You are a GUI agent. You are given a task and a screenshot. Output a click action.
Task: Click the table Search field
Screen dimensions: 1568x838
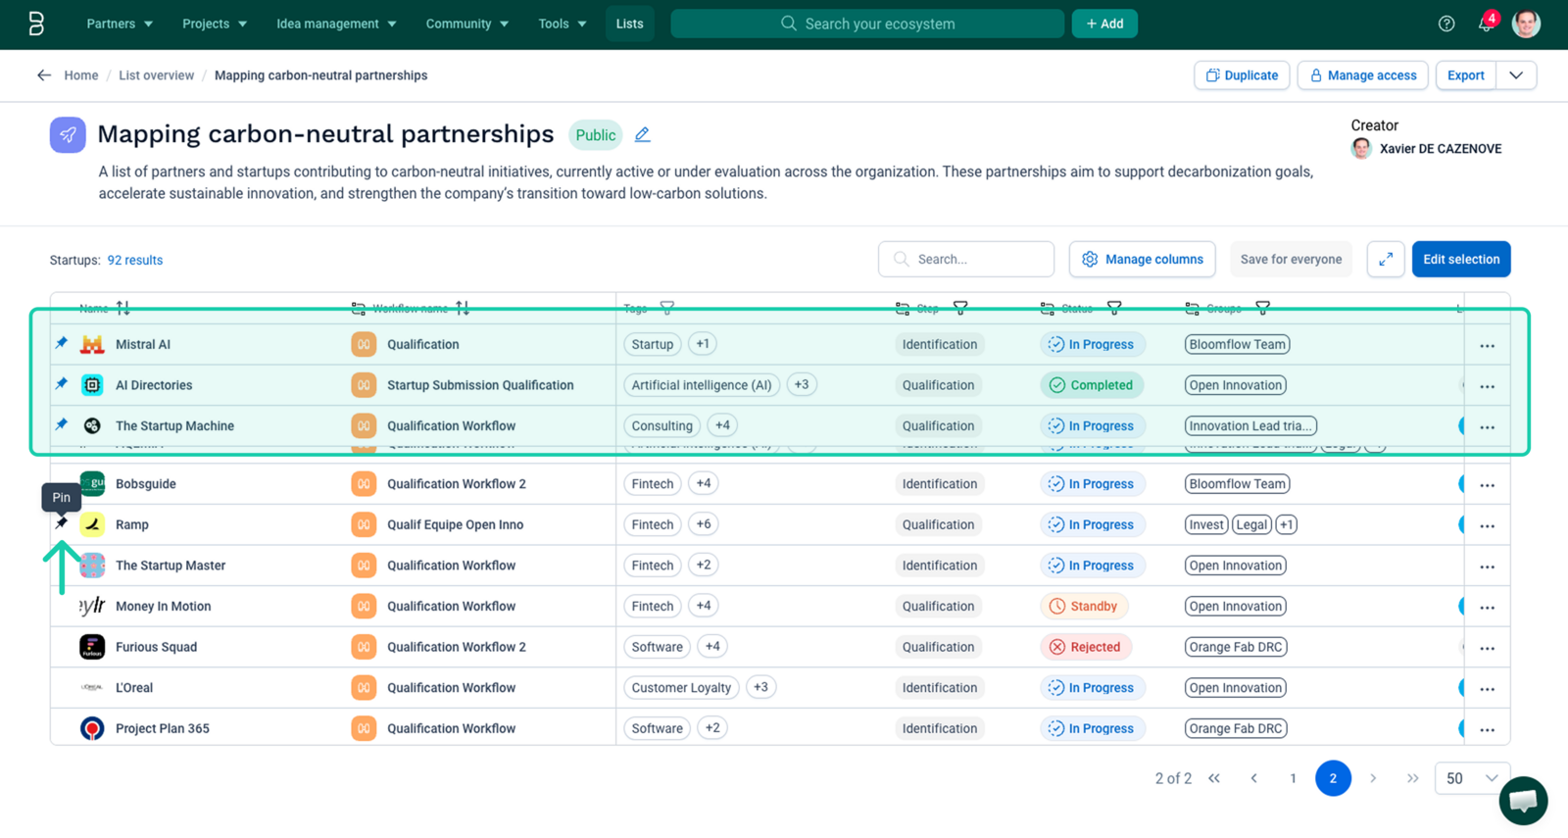click(x=966, y=260)
